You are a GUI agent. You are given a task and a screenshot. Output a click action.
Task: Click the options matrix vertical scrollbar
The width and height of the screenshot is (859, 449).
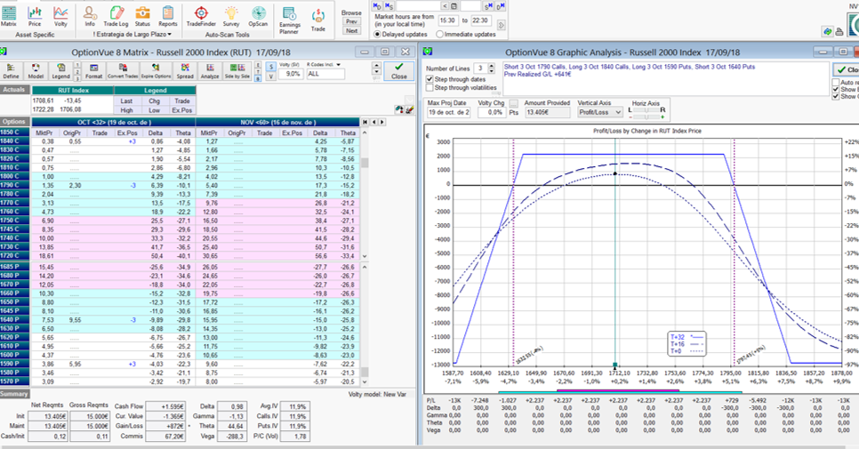(365, 195)
